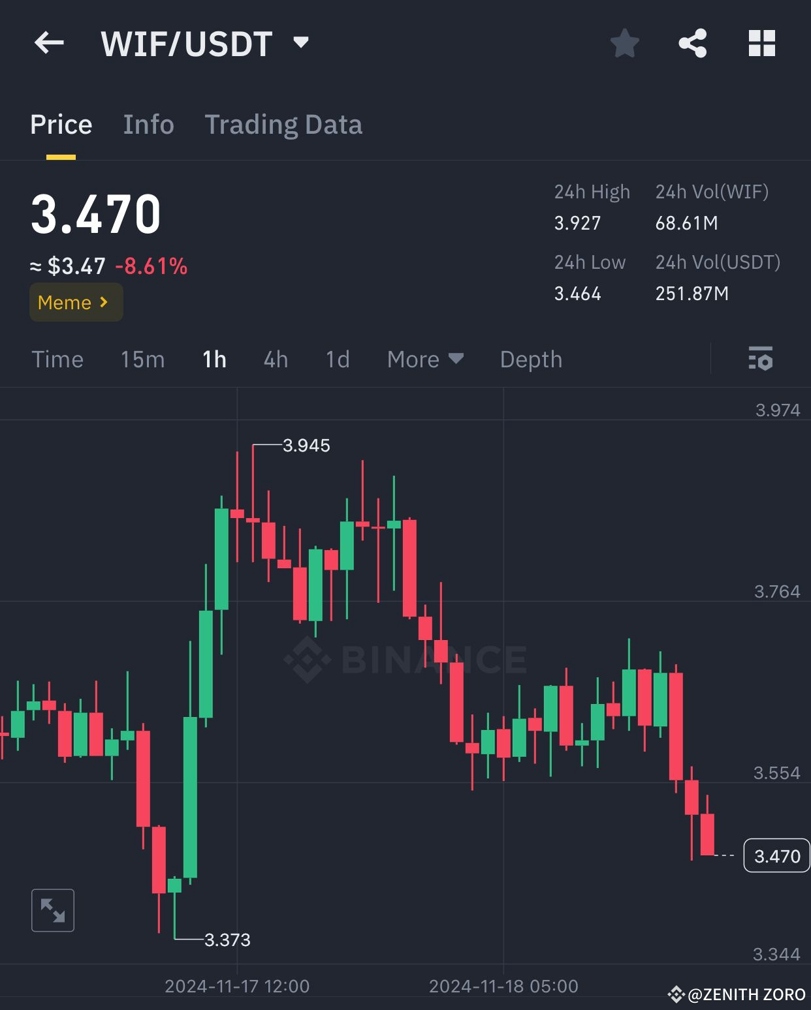Open the grid layout icon
The height and width of the screenshot is (1010, 811).
click(763, 43)
